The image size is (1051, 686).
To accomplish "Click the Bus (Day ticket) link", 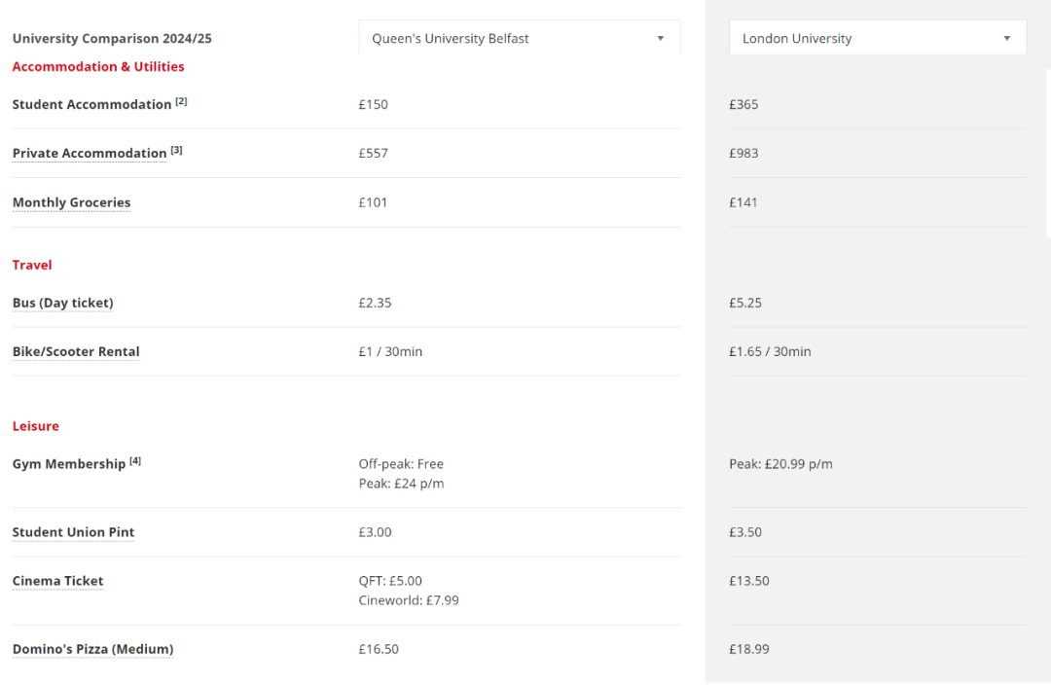I will point(62,303).
